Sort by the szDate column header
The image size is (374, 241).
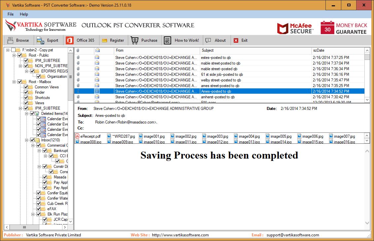tap(338, 50)
